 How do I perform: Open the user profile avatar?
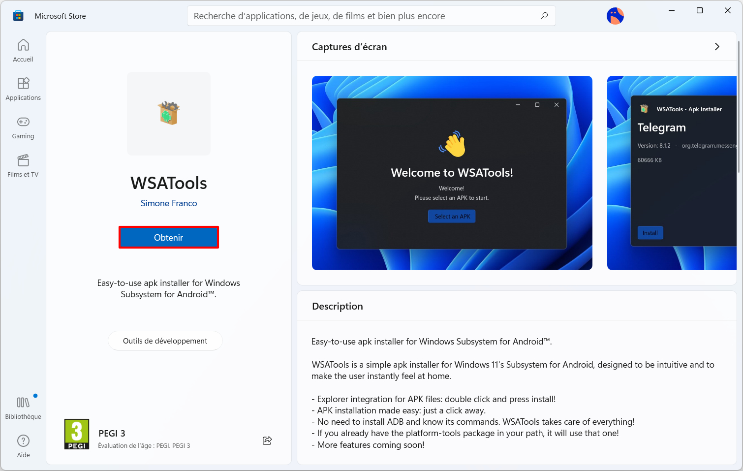point(615,16)
